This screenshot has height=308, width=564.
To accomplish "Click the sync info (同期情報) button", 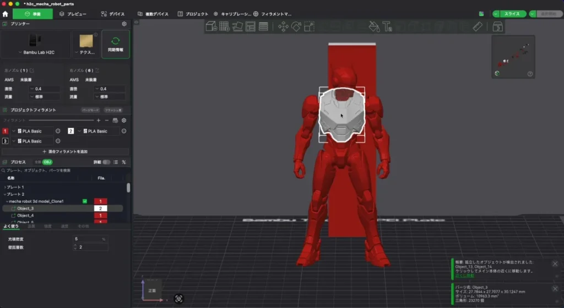I will coord(116,44).
